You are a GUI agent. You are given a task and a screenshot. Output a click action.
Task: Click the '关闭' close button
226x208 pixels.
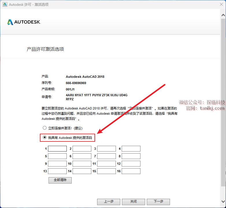(134, 202)
